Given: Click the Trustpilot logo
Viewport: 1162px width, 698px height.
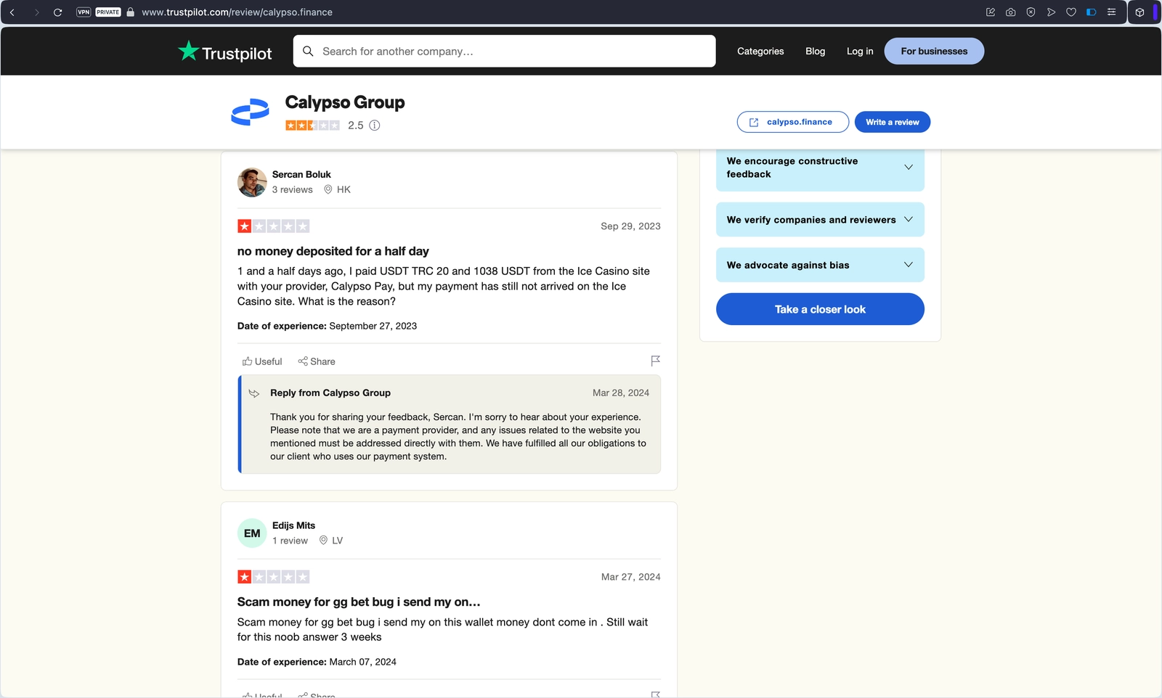Looking at the screenshot, I should click(x=225, y=52).
